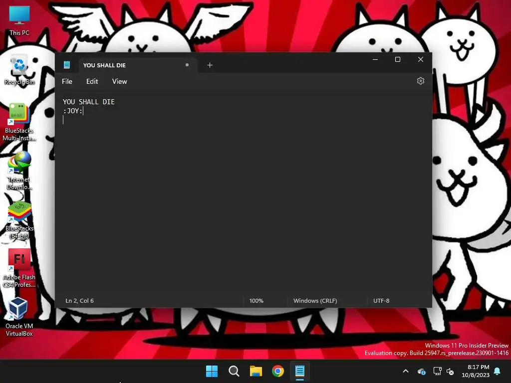Open File Explorer from taskbar
The width and height of the screenshot is (511, 383).
pyautogui.click(x=256, y=371)
